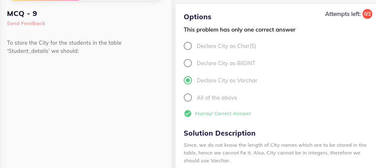This screenshot has width=376, height=168.
Task: Open the Send Feedback link
Action: tap(26, 23)
